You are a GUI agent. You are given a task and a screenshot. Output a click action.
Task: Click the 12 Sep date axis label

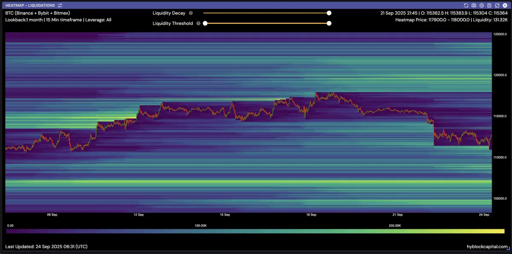coord(138,215)
